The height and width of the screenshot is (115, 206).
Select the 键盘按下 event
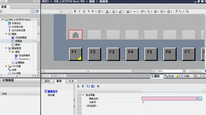click(x=52, y=91)
